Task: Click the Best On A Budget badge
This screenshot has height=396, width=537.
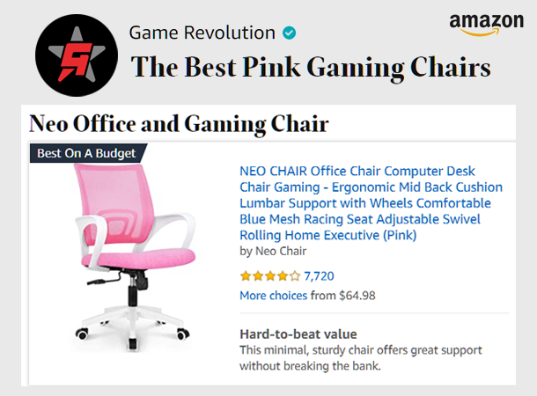Action: (x=85, y=153)
